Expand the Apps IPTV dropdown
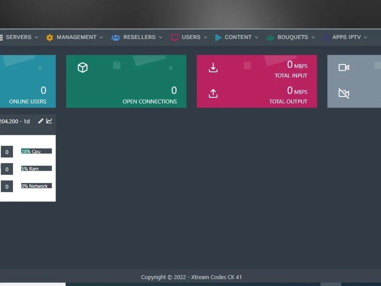The width and height of the screenshot is (381, 286). click(365, 37)
